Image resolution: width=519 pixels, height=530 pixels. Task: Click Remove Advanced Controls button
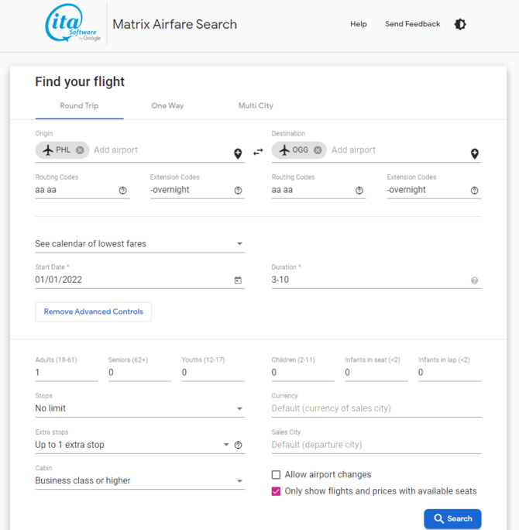click(x=94, y=311)
